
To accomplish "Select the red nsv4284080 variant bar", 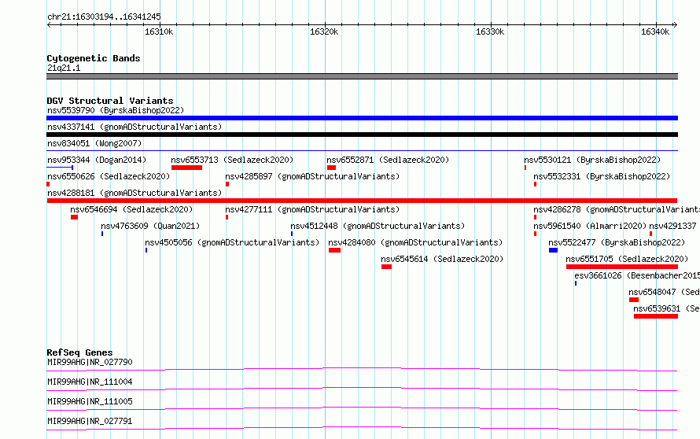I will (335, 250).
